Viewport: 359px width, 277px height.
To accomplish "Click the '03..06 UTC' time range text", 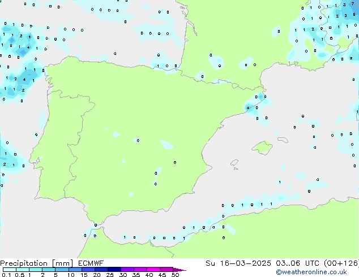I will tap(297, 263).
